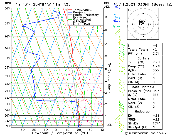Click the kt unit label in hodograph
Image resolution: width=175 pixels, height=135 pixels.
(x=129, y=10)
